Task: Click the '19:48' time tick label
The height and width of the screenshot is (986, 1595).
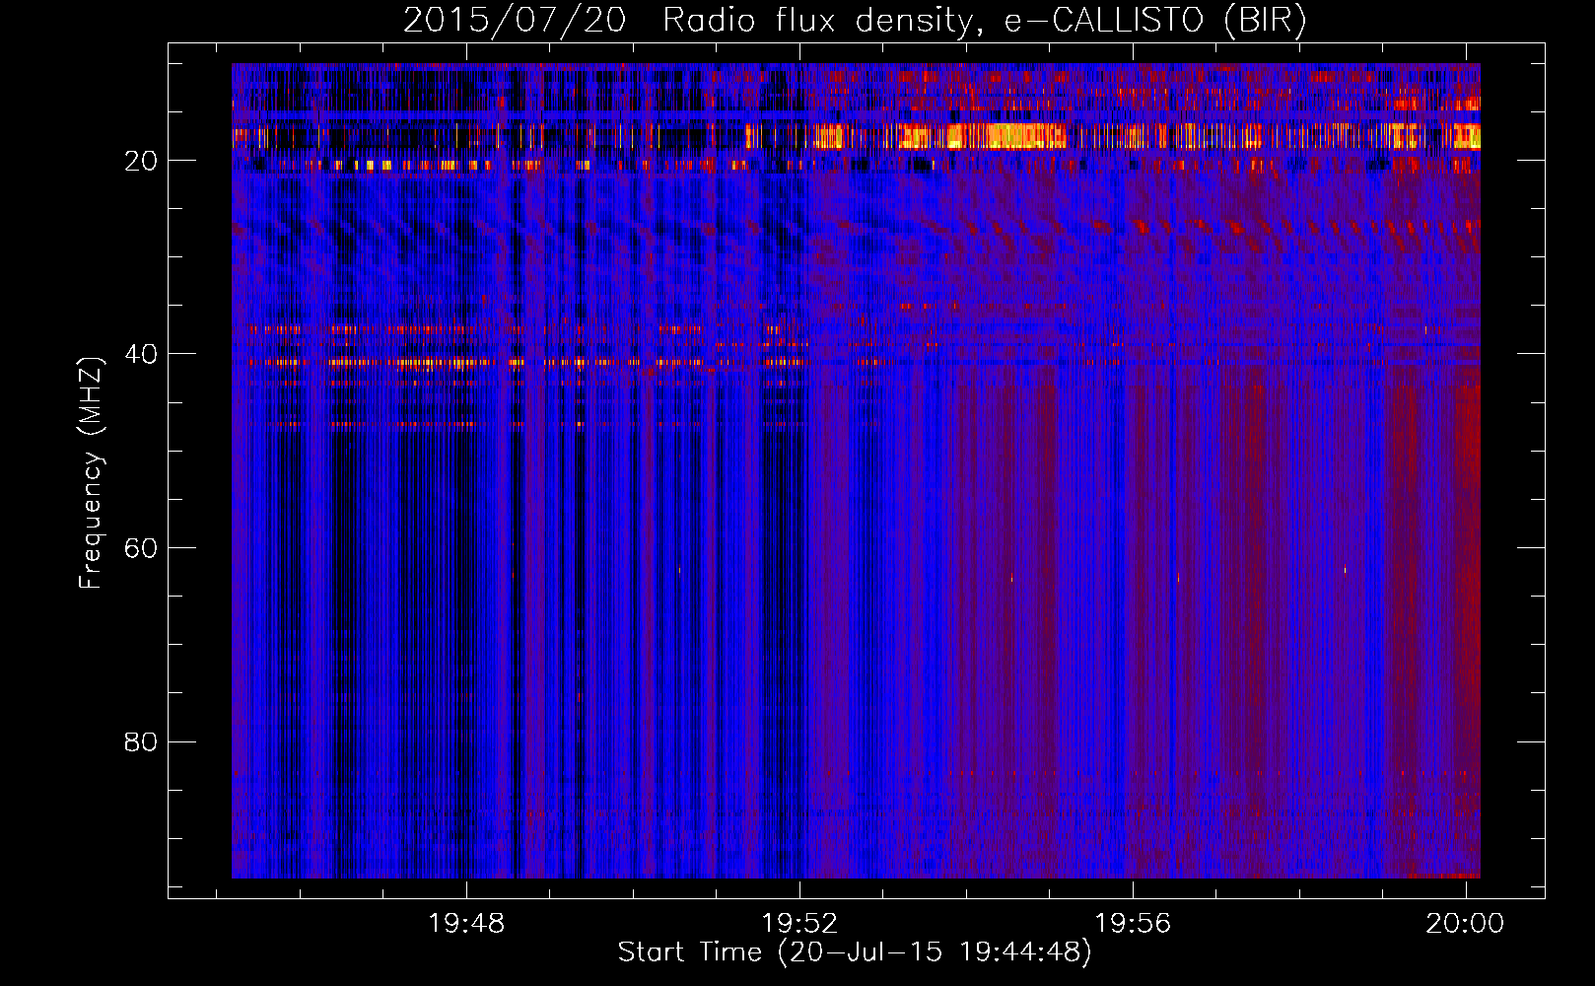Action: pyautogui.click(x=466, y=924)
